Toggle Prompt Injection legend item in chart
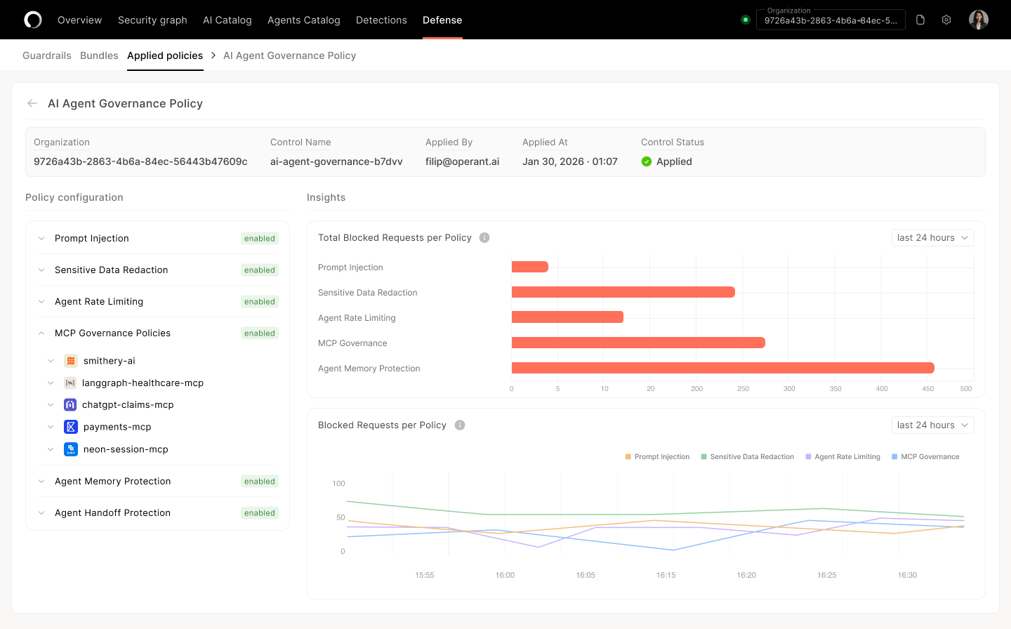1011x629 pixels. (657, 457)
